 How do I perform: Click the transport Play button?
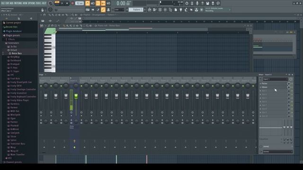click(x=62, y=3)
